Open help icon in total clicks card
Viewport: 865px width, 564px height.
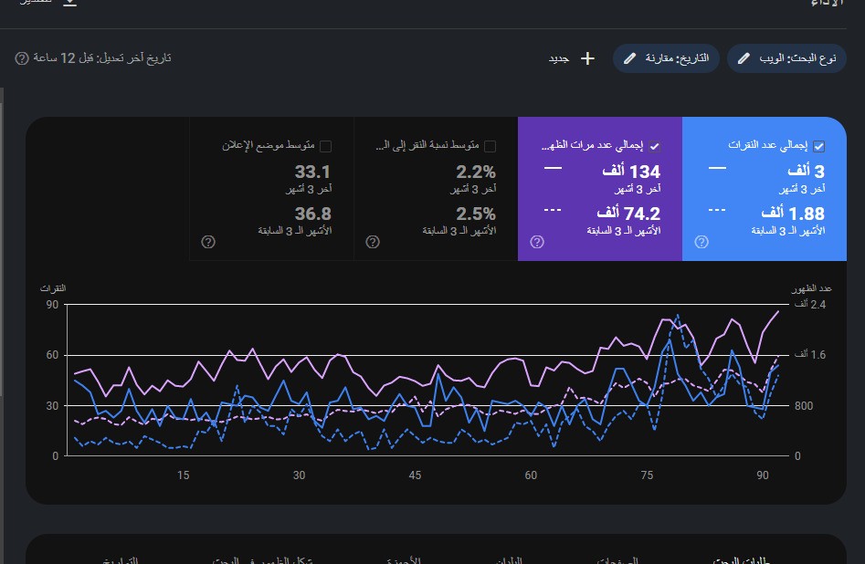point(701,242)
